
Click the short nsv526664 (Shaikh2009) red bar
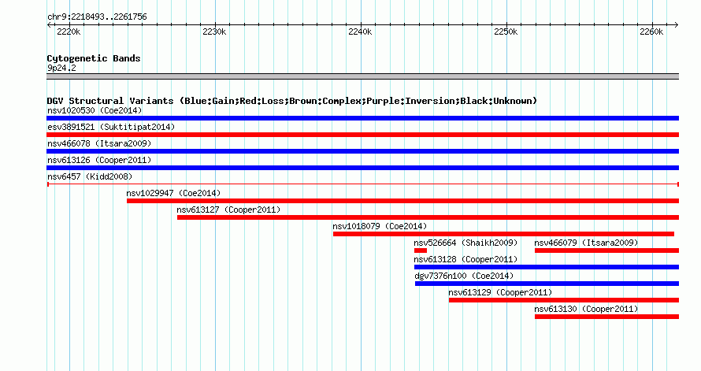[x=421, y=250]
